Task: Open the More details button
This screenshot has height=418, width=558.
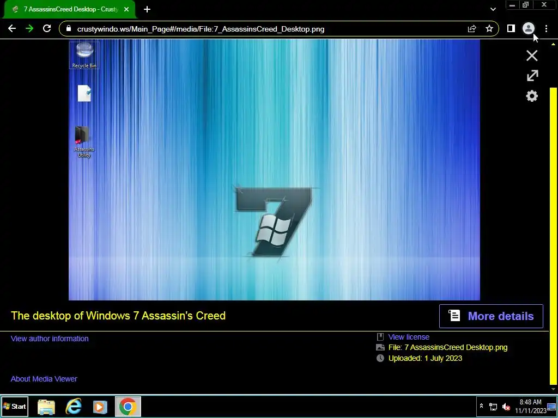Action: tap(491, 316)
